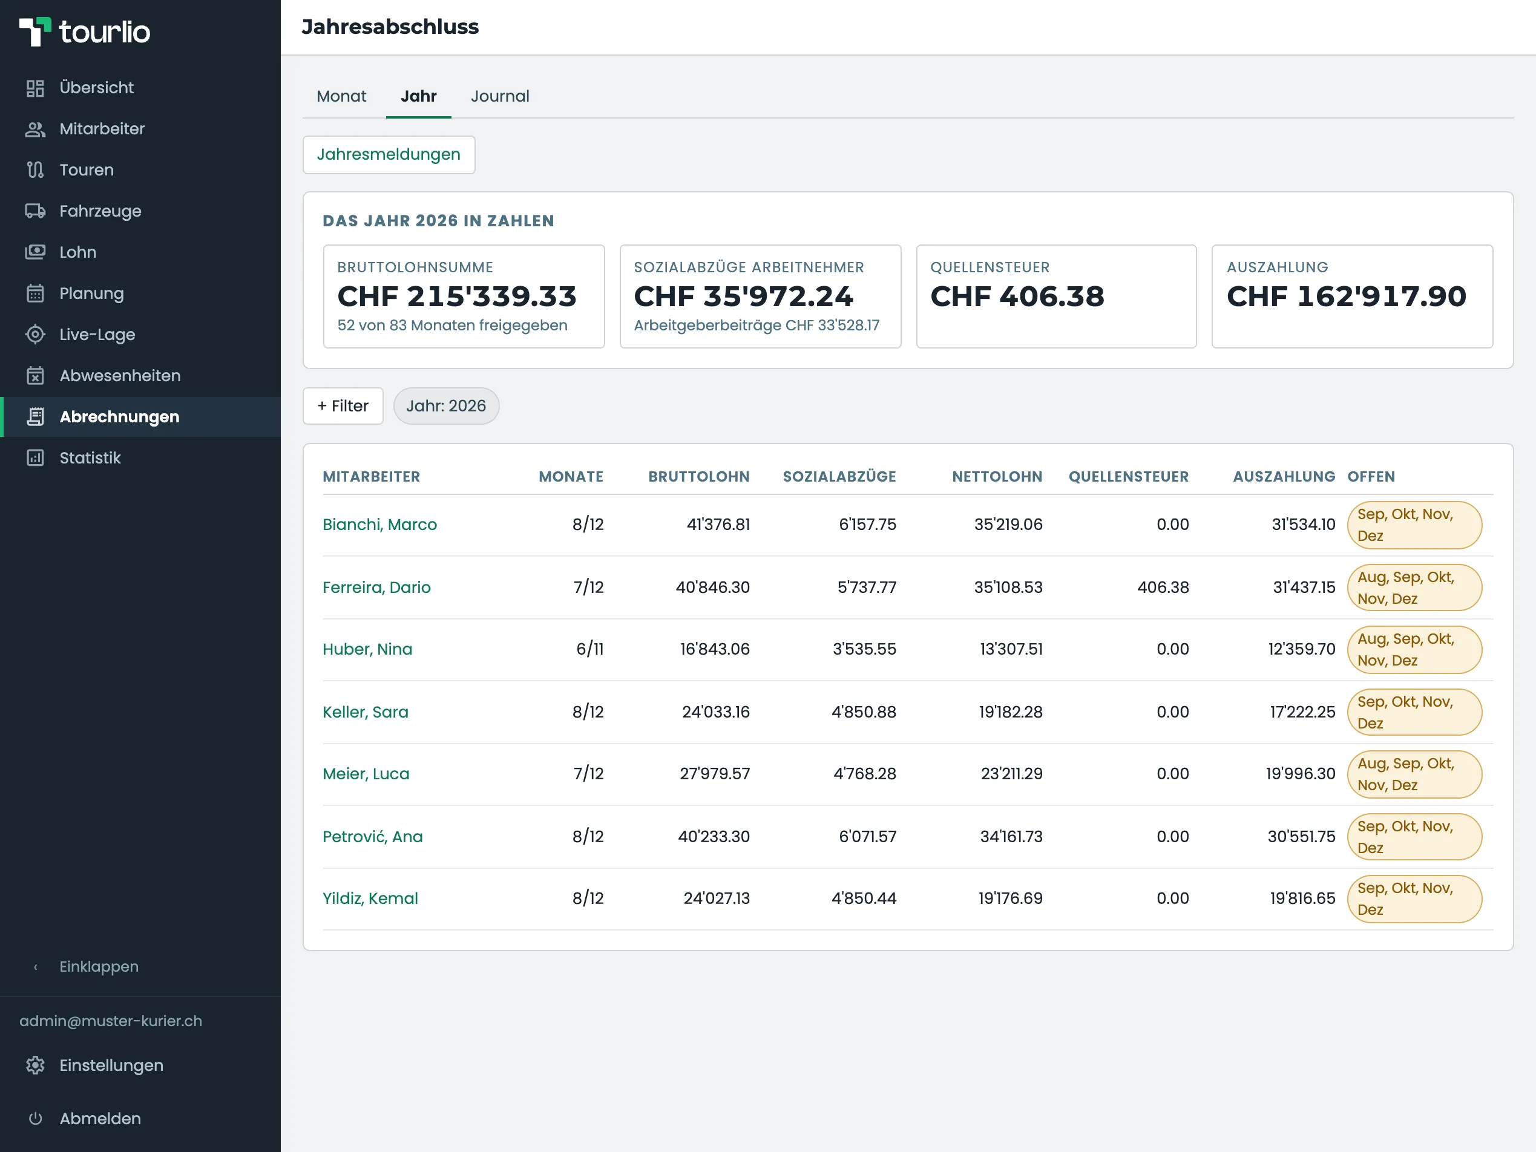Click the MITARBEITER column header
The height and width of the screenshot is (1152, 1536).
click(372, 476)
